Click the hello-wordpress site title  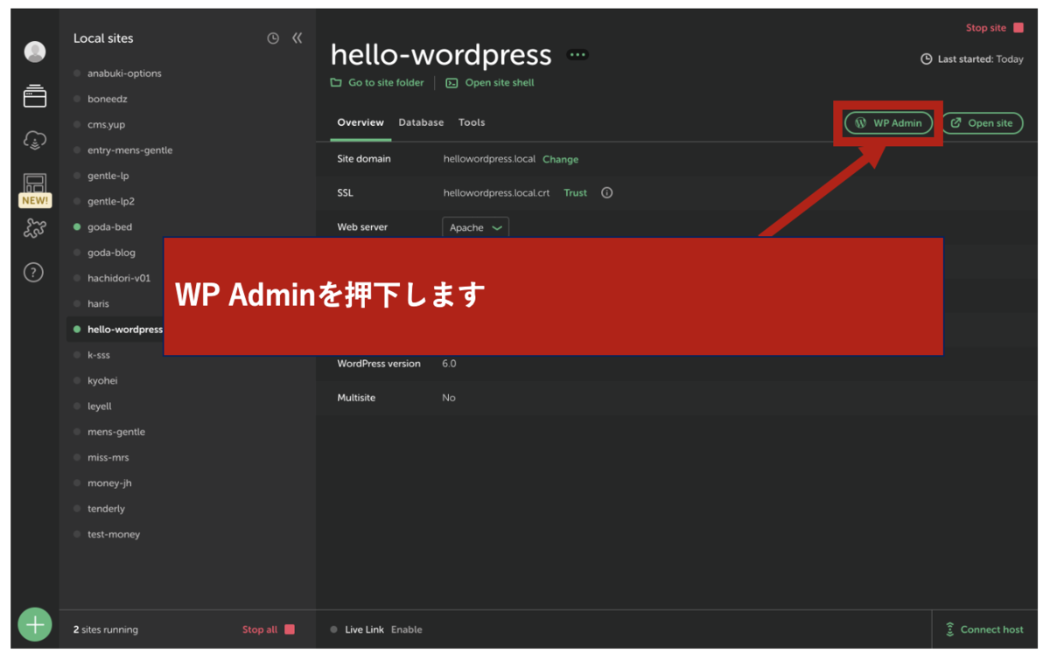coord(441,55)
